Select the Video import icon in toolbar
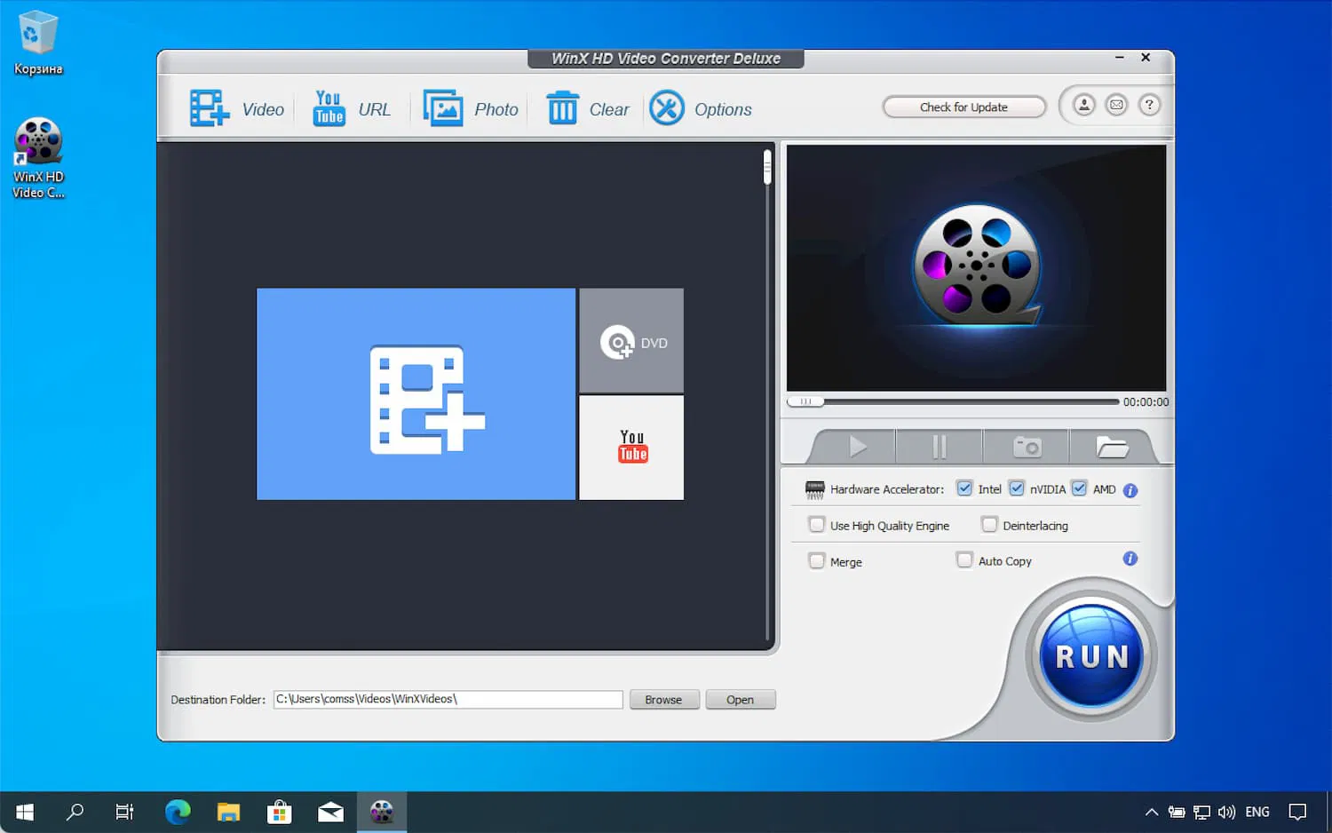The height and width of the screenshot is (833, 1332). (x=208, y=107)
